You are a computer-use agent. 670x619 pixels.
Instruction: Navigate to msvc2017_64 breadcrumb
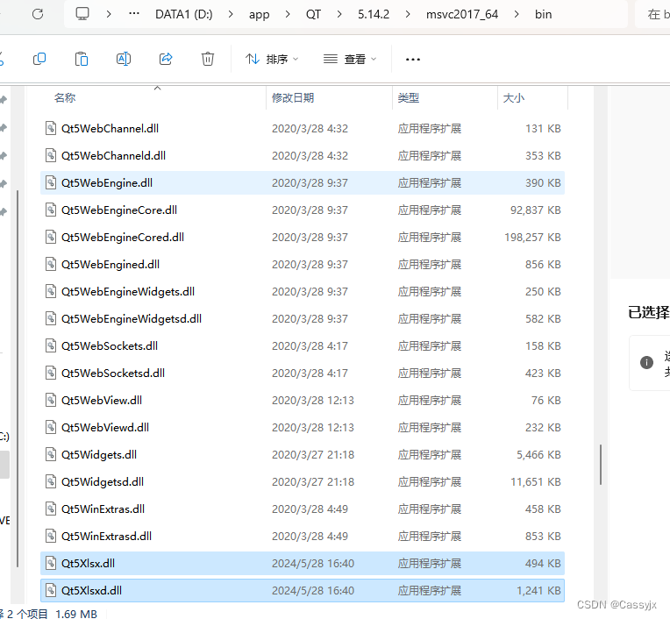[x=462, y=14]
